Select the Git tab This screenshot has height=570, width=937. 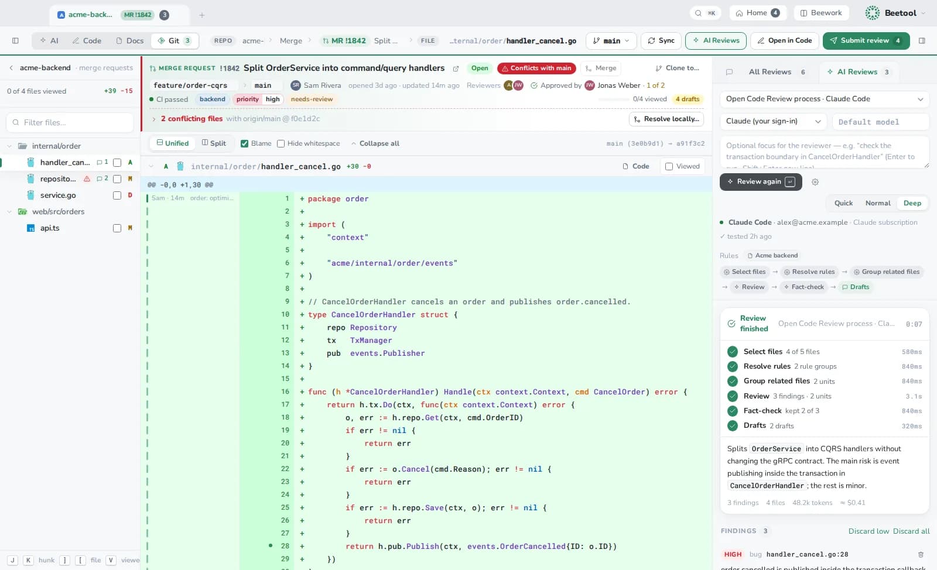pyautogui.click(x=175, y=41)
